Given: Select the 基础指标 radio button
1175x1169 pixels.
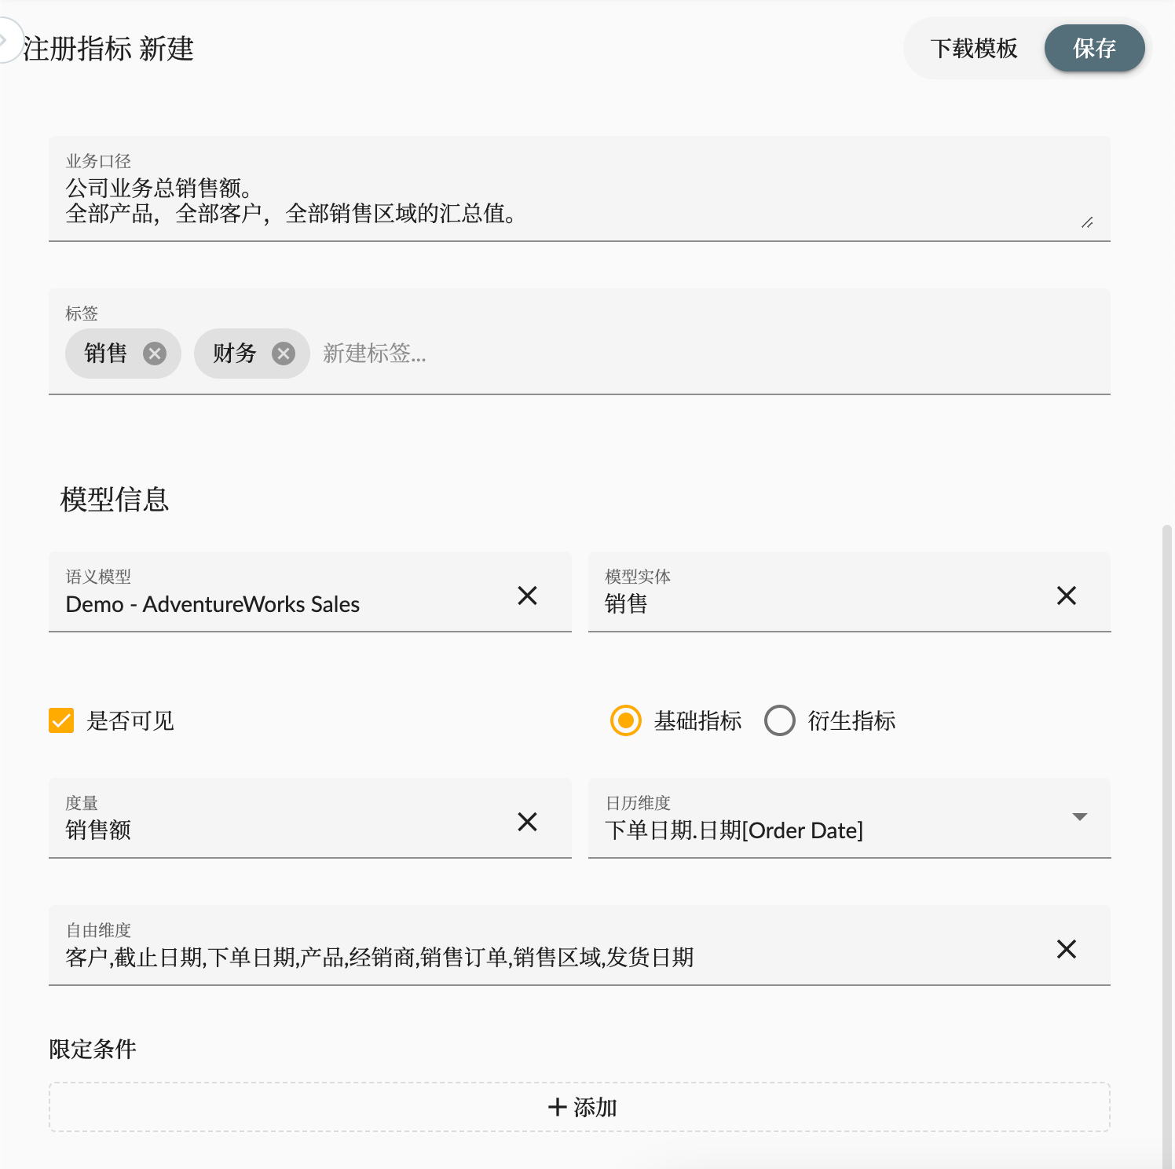Looking at the screenshot, I should click(624, 720).
